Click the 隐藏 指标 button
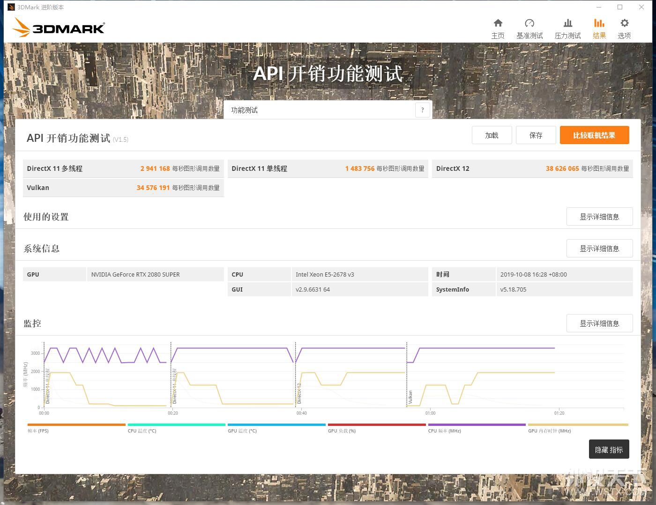This screenshot has width=656, height=505. [x=609, y=449]
